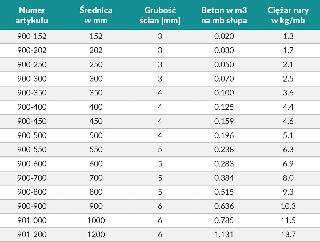Click the concrete value 1.131
Image resolution: width=320 pixels, height=242 pixels.
point(224,235)
